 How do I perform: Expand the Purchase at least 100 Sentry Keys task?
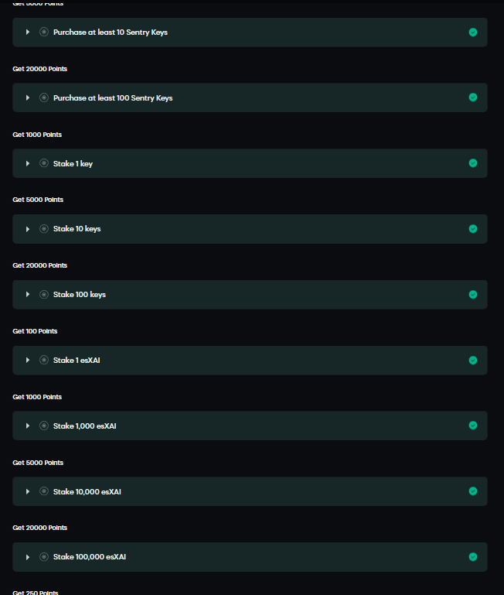tap(28, 97)
